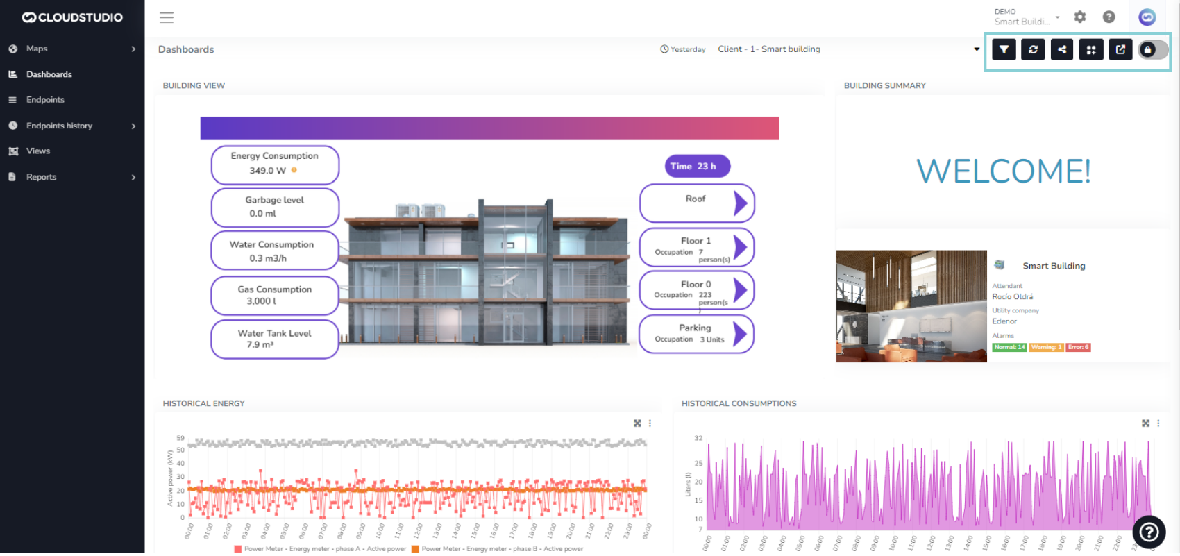Click the Roof purple arrow icon
1180x556 pixels.
[741, 203]
